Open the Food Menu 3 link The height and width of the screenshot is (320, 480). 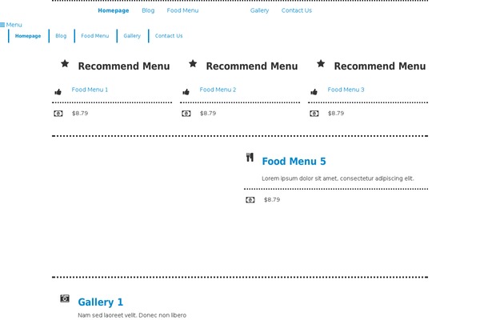pos(346,90)
